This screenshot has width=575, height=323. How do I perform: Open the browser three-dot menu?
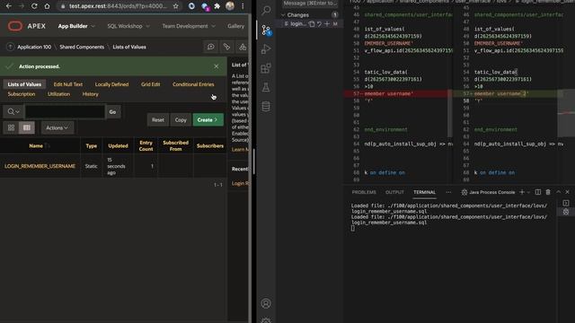point(243,6)
